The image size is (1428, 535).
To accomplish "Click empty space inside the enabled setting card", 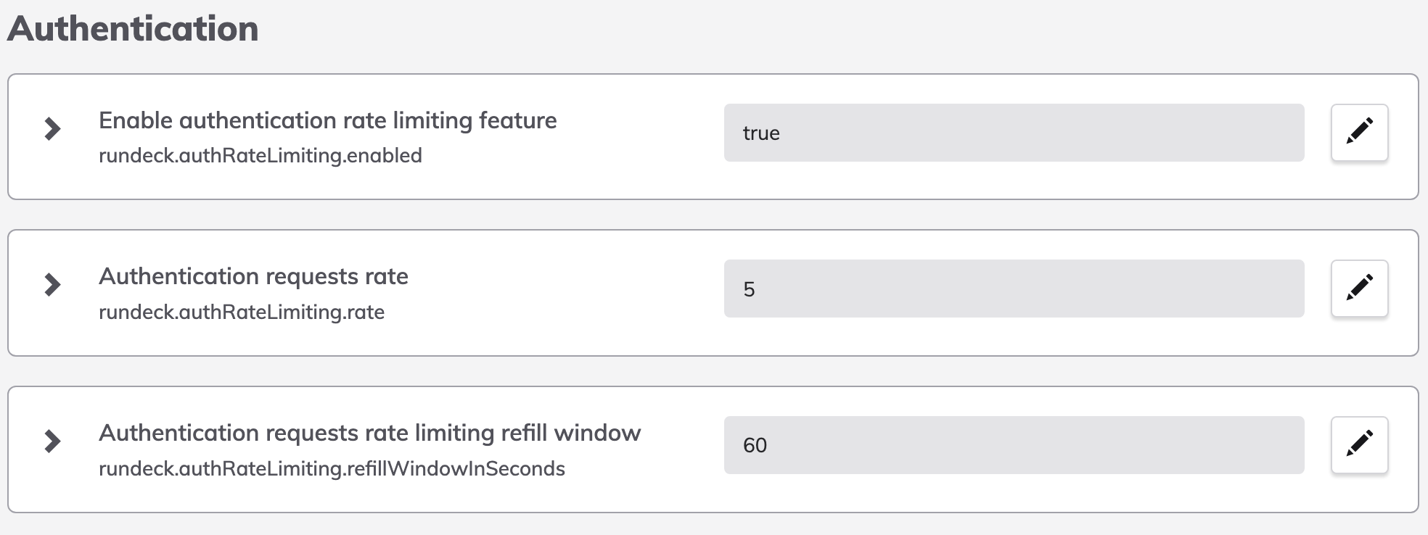I will tap(639, 178).
